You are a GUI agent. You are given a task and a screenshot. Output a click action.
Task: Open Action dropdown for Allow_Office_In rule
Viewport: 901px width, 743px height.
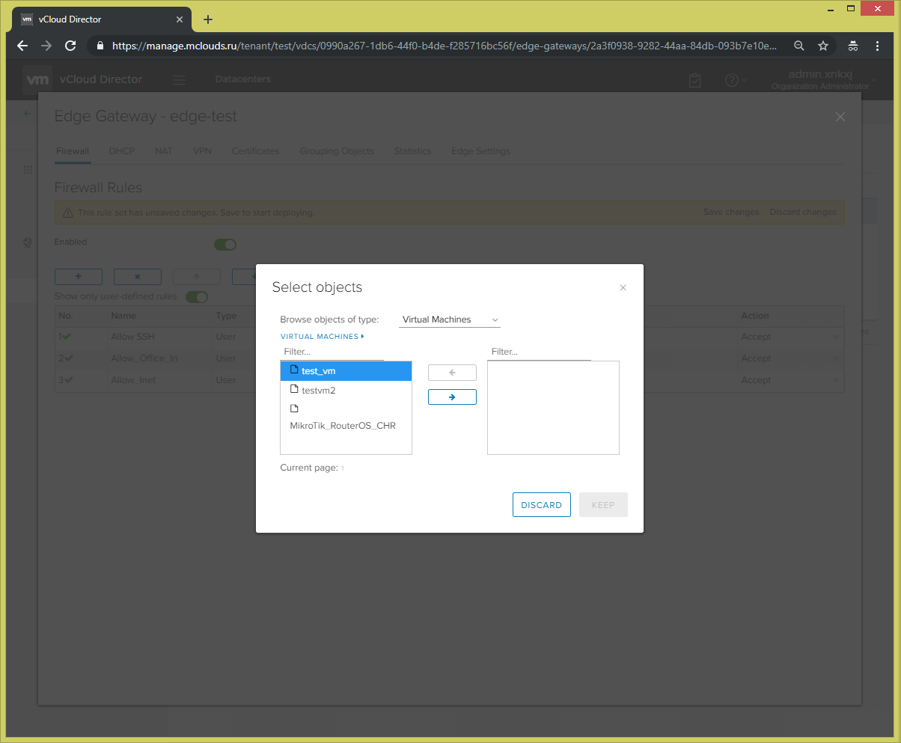tap(836, 359)
